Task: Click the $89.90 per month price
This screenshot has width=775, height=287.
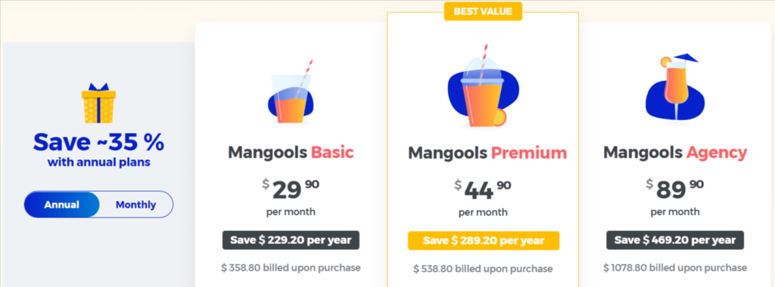Action: [x=675, y=197]
